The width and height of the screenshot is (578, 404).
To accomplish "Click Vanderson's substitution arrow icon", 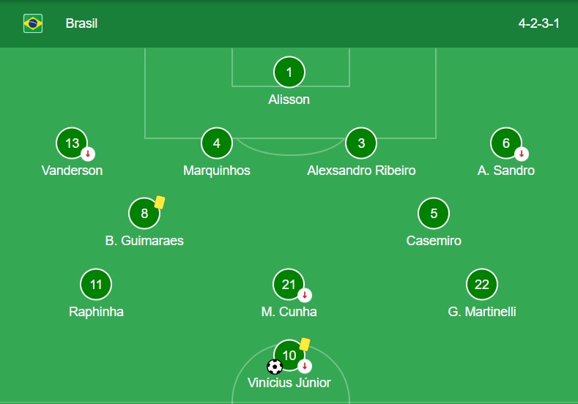I will (88, 154).
